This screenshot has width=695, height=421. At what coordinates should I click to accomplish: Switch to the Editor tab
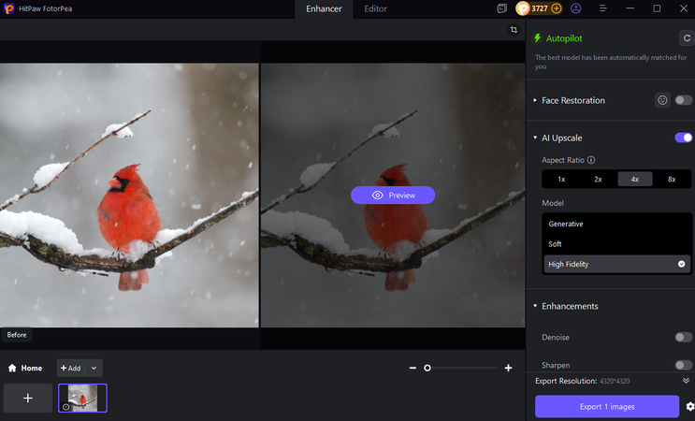pos(375,8)
